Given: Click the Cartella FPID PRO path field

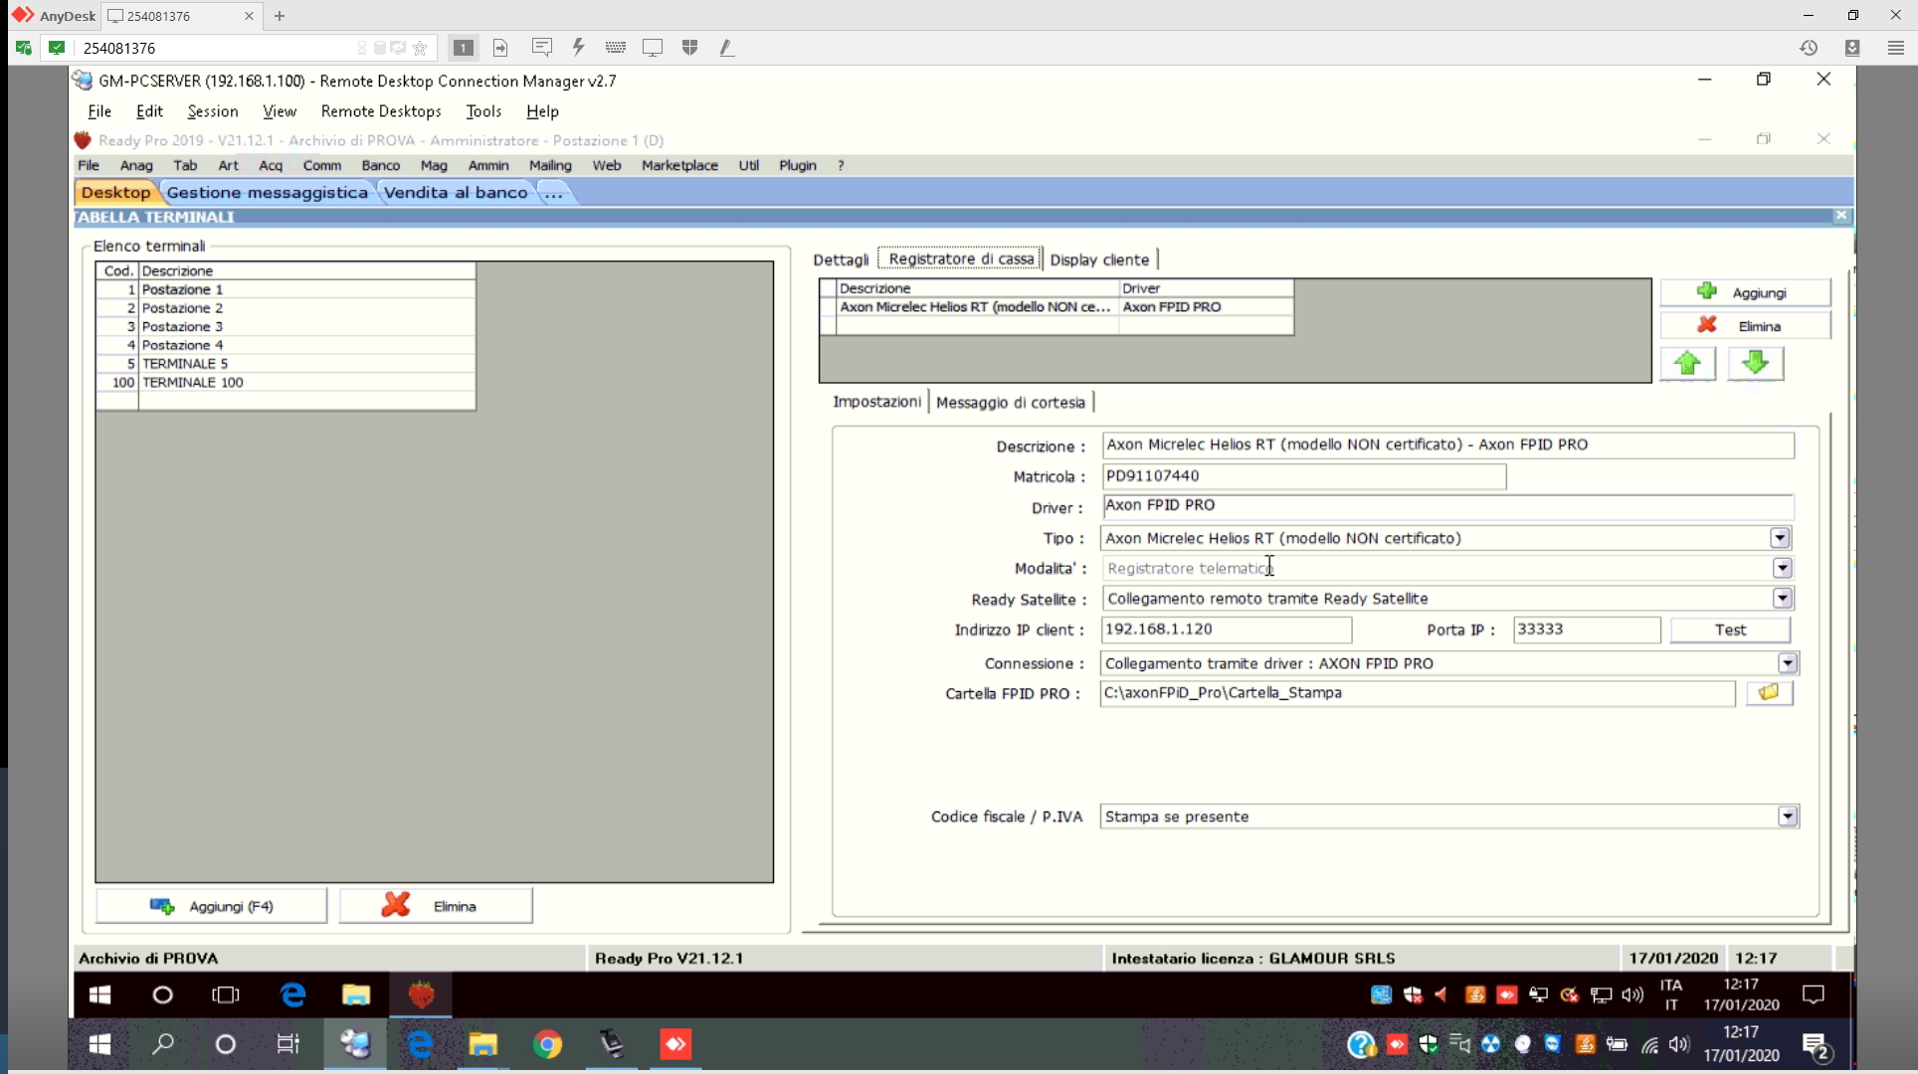Looking at the screenshot, I should tap(1417, 693).
